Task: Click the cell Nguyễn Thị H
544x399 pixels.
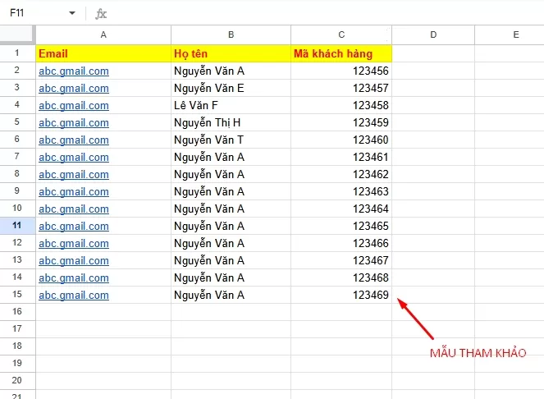Action: [231, 122]
